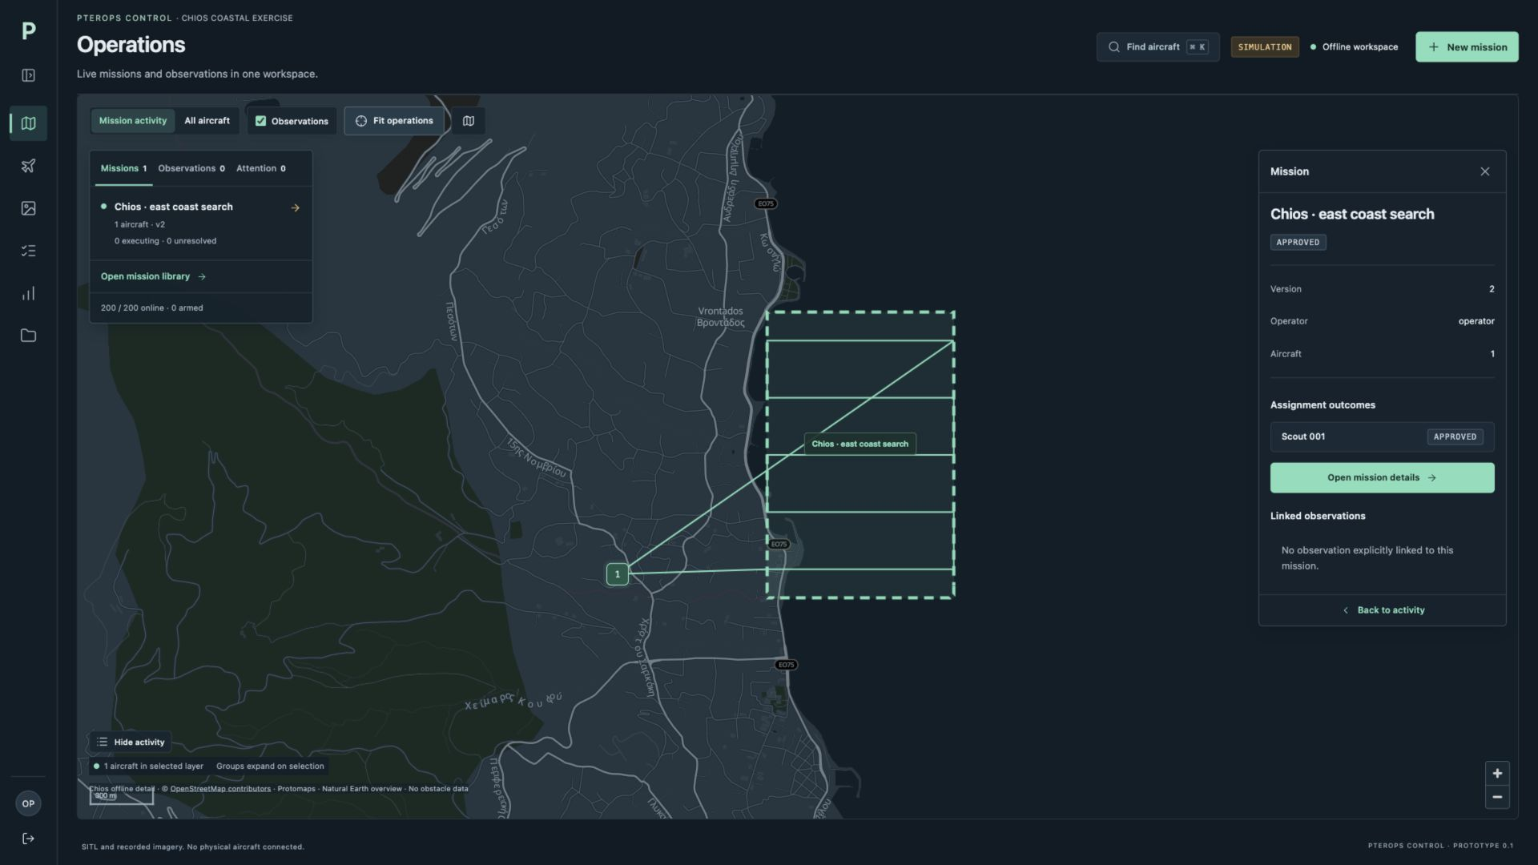This screenshot has height=865, width=1538.
Task: Open mission details button
Action: (1382, 478)
